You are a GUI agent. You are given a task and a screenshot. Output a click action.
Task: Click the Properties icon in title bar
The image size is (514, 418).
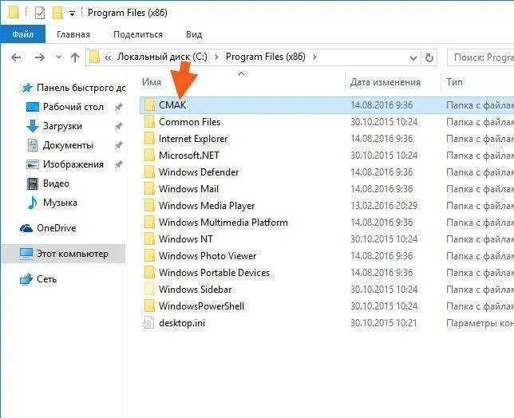tap(40, 13)
